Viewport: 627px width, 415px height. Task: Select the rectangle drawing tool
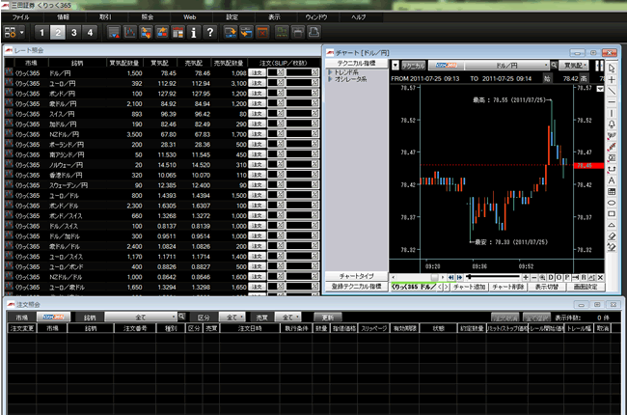point(612,214)
